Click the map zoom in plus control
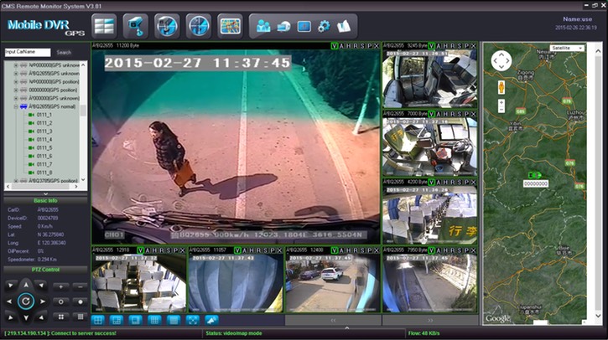The height and width of the screenshot is (340, 608). 501,102
